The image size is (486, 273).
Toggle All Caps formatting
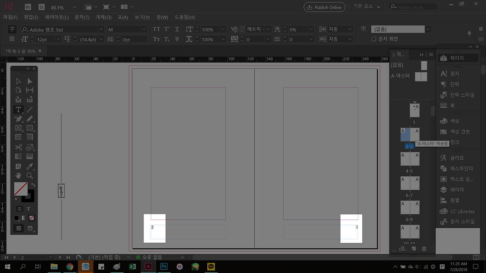(x=156, y=29)
